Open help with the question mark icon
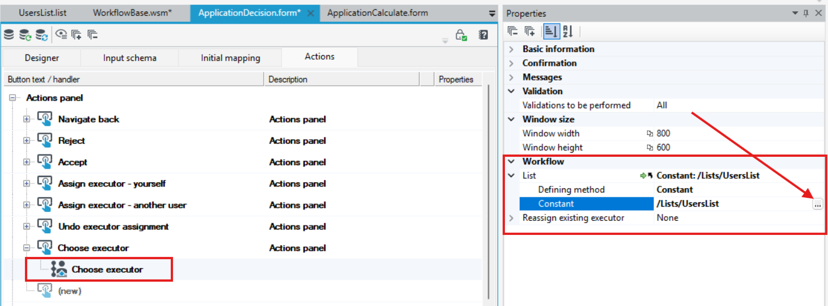This screenshot has height=306, width=828. click(483, 35)
